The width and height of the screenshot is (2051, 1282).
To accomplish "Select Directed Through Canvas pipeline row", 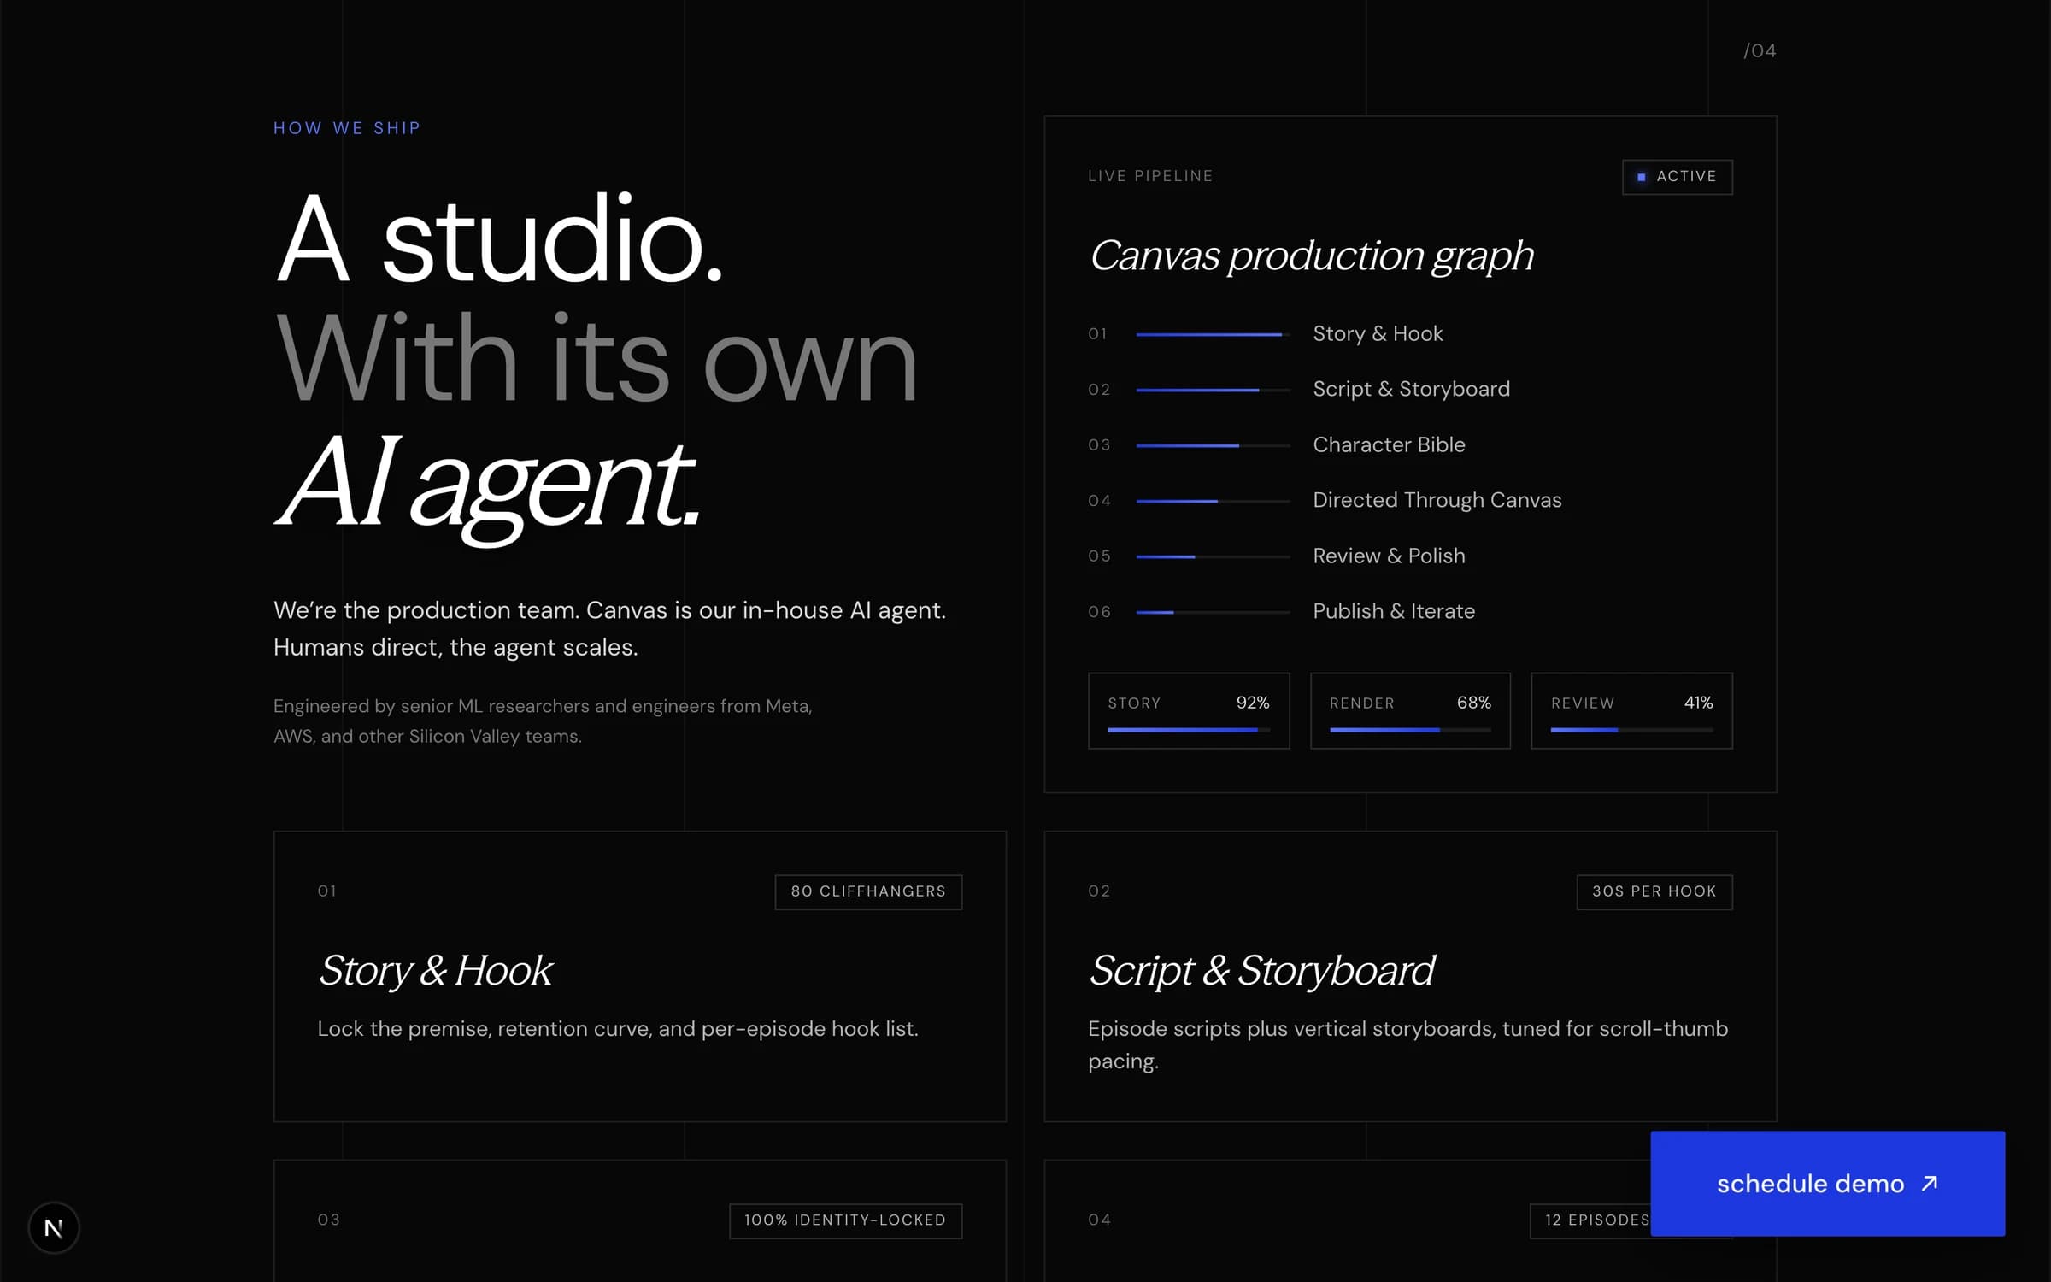I will tap(1410, 501).
